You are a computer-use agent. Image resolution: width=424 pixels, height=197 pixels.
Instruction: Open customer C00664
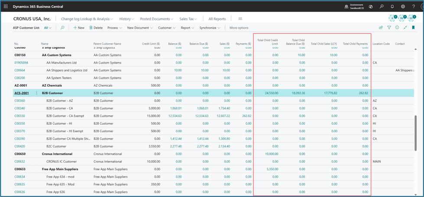[x=19, y=70]
